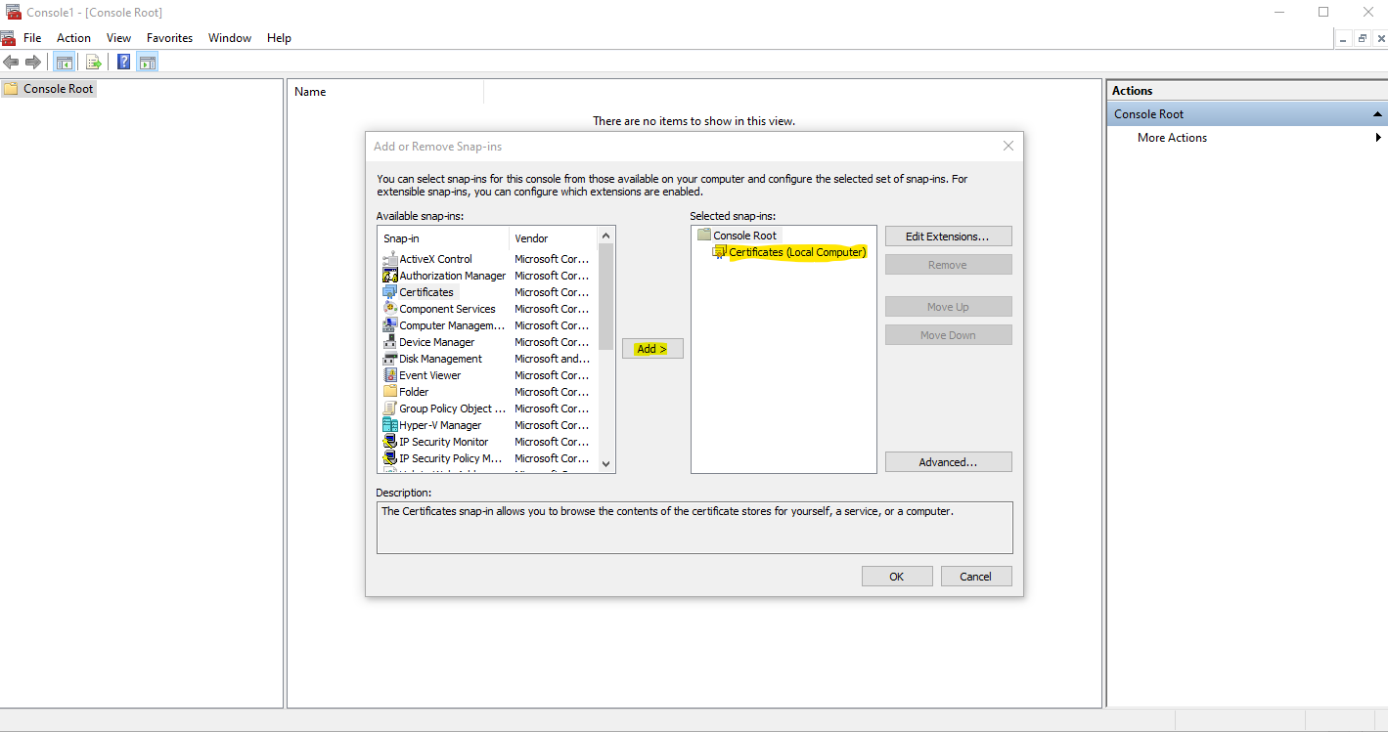Open the Favorites menu
The width and height of the screenshot is (1388, 732).
169,37
